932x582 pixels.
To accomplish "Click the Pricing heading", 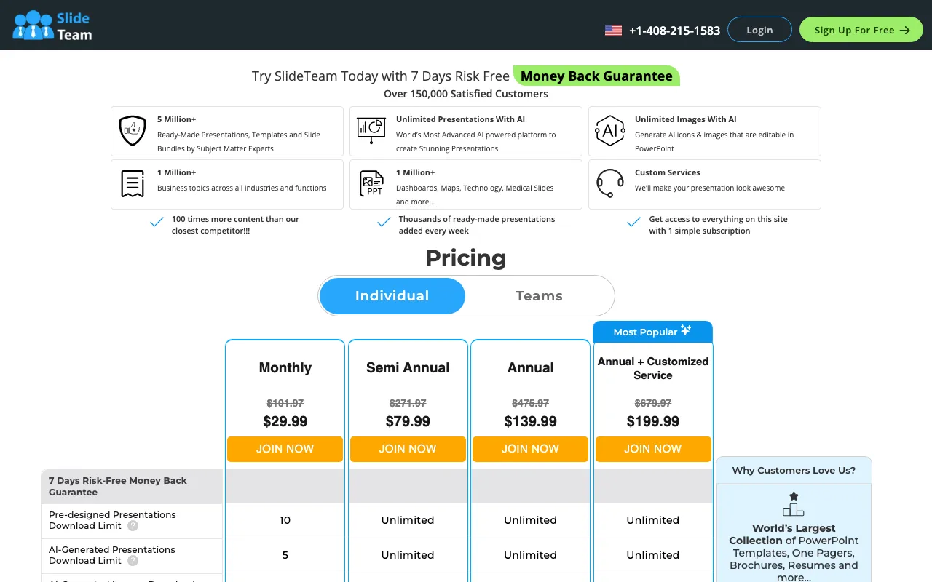I will [466, 258].
